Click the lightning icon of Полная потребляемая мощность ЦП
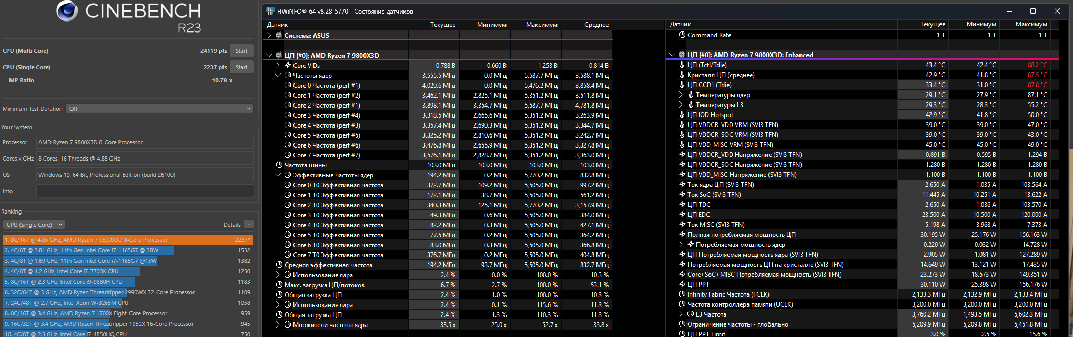 pos(682,235)
